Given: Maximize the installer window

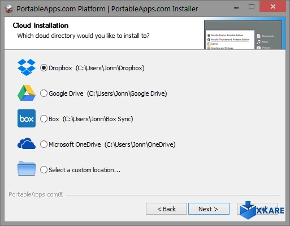Looking at the screenshot, I should [252, 7].
